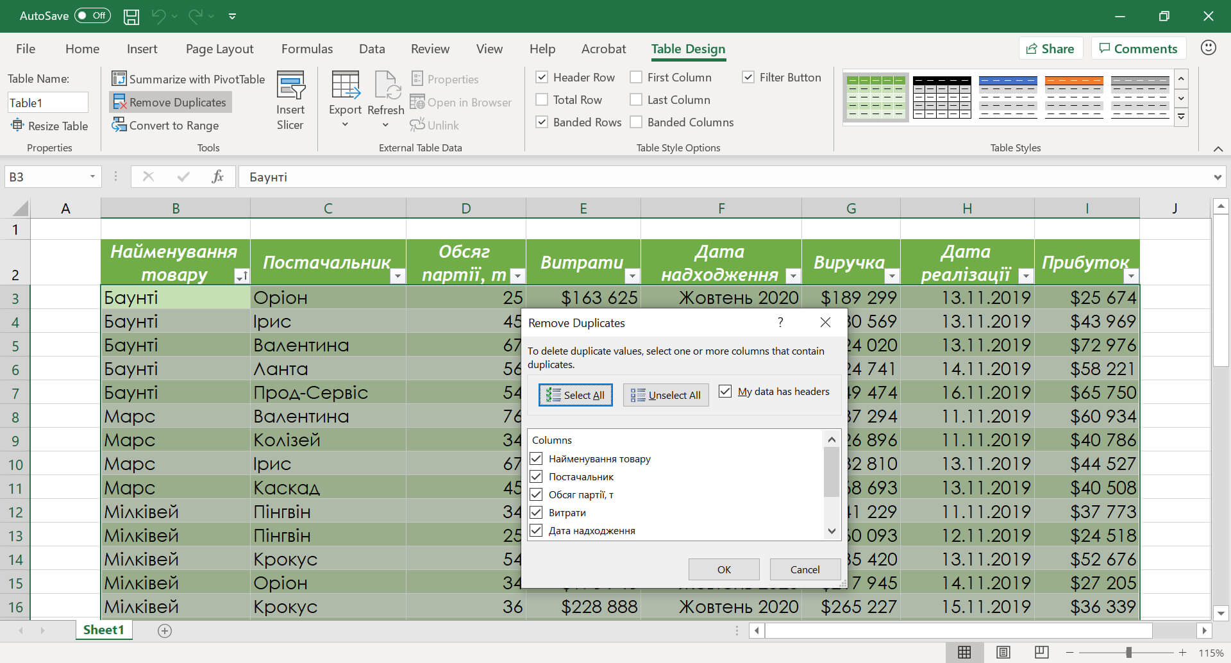Uncheck the Постачальник column checkbox
This screenshot has height=663, width=1231.
click(x=537, y=476)
